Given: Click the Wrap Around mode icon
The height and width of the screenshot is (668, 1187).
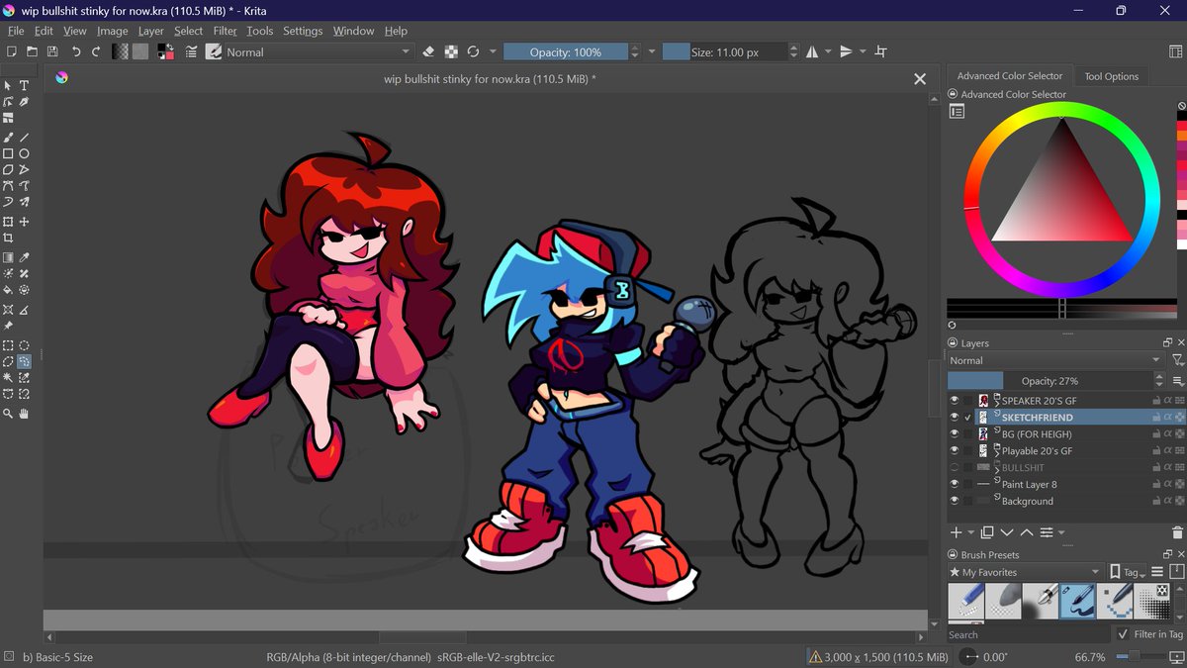Looking at the screenshot, I should tap(880, 51).
